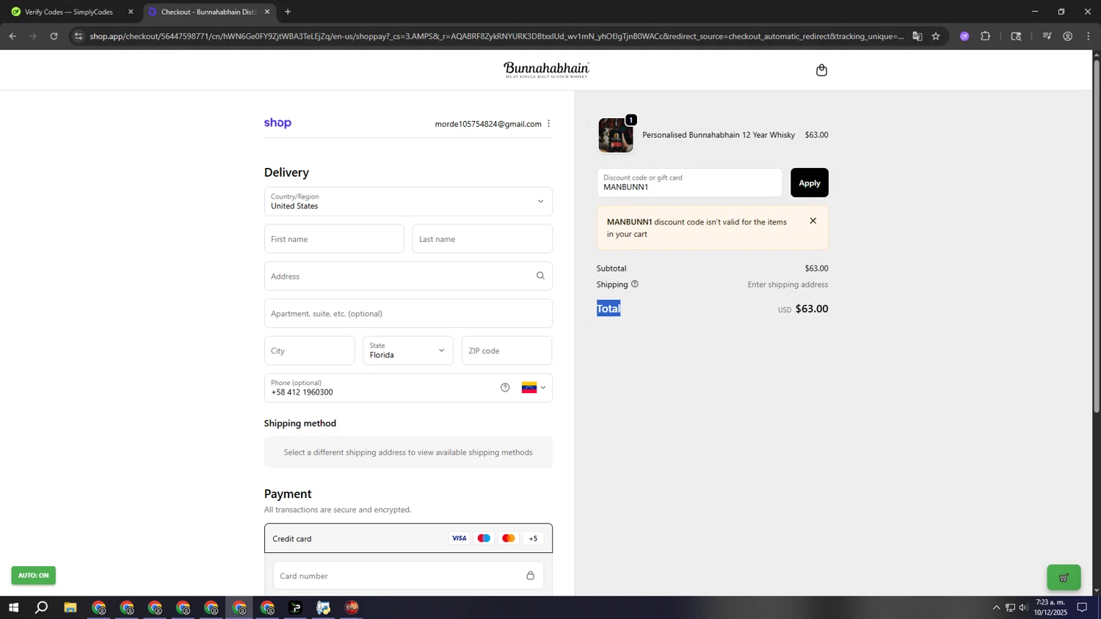This screenshot has width=1101, height=619.
Task: Click the address search magnifier icon
Action: [x=540, y=276]
